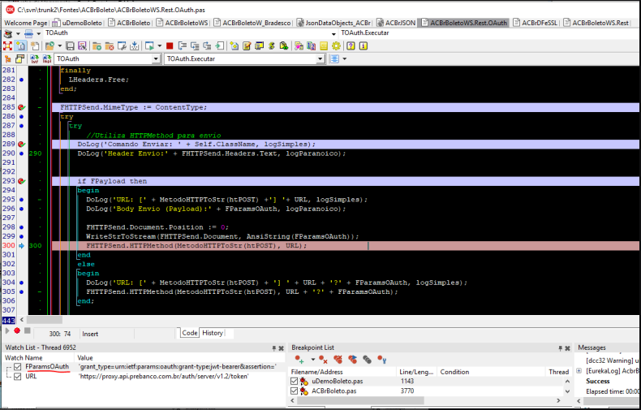Click the red Stop program toolbar icon
The image size is (641, 410).
click(170, 45)
